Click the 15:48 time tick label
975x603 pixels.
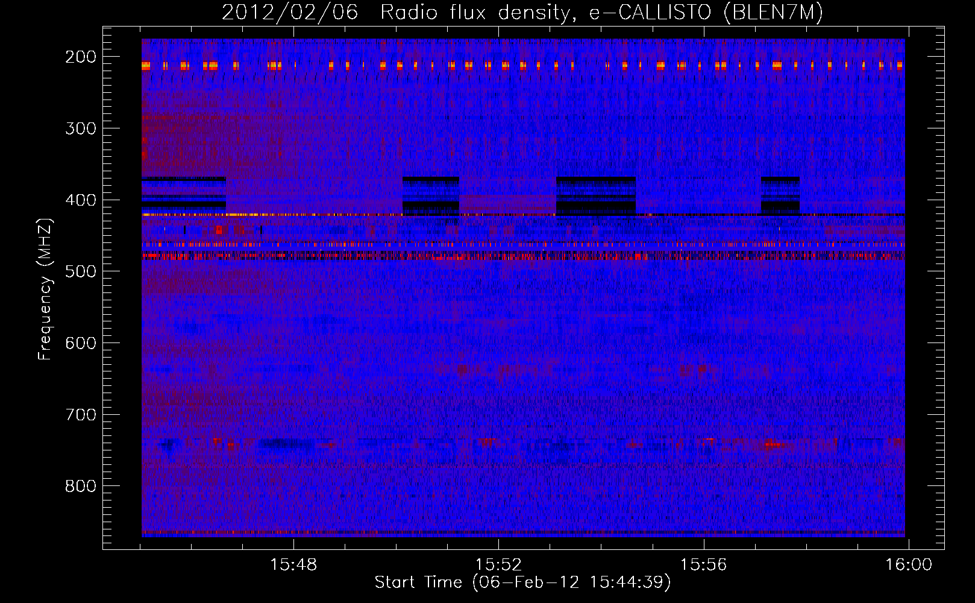point(293,565)
